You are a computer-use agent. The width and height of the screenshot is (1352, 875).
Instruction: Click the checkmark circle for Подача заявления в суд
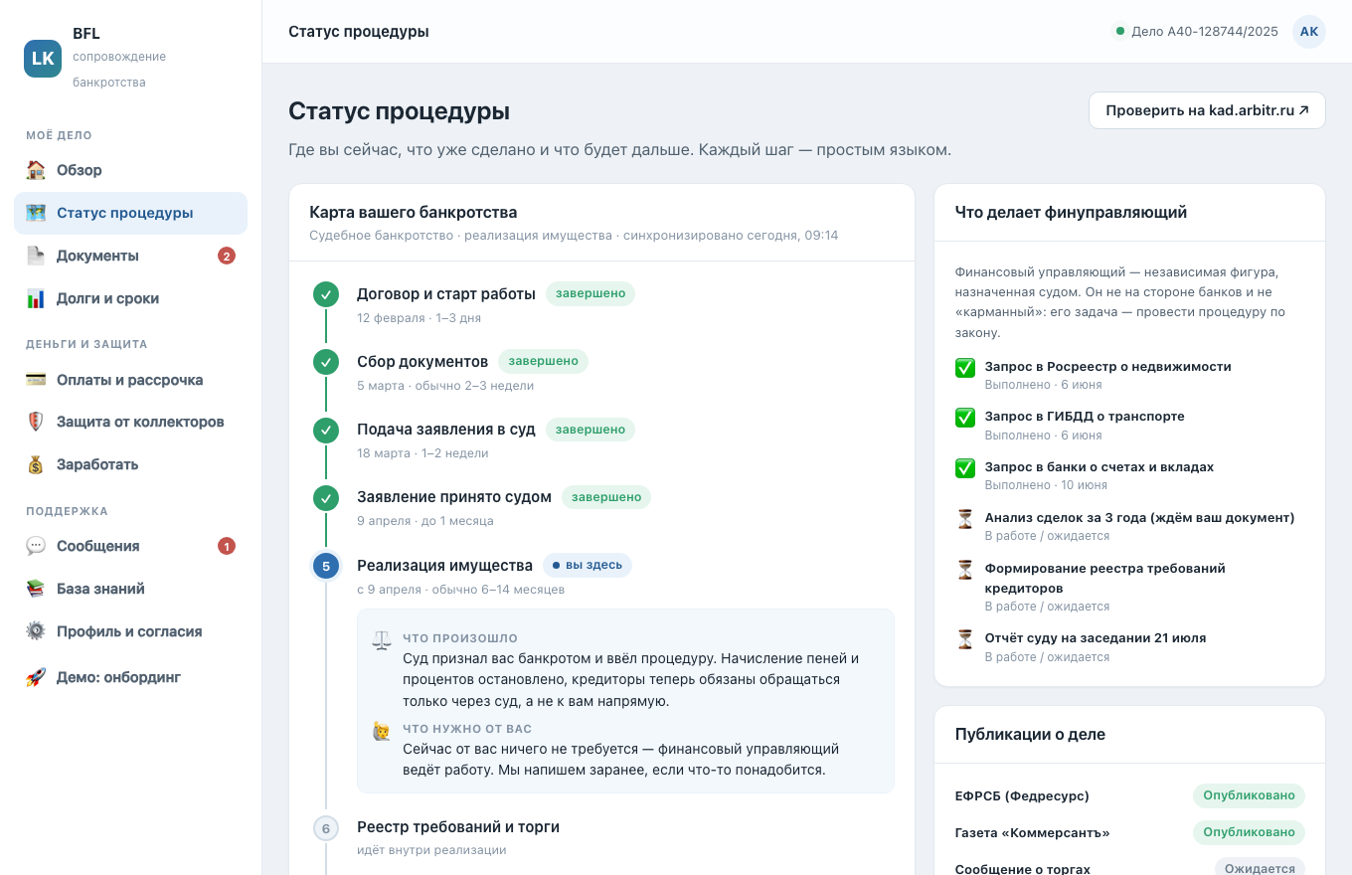click(x=326, y=431)
